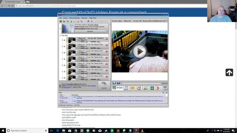The width and height of the screenshot is (237, 133).
Task: Open the Chapters tab with stopwatch icon
Action: tap(139, 88)
